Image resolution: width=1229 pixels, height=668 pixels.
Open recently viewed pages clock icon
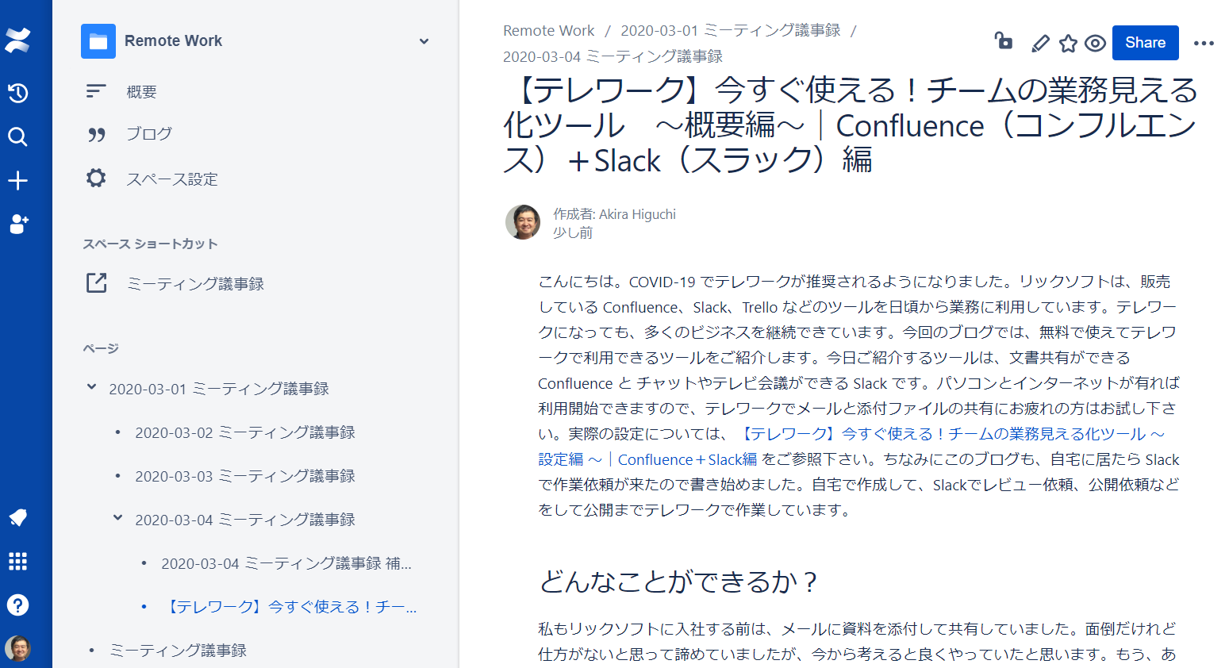click(17, 93)
